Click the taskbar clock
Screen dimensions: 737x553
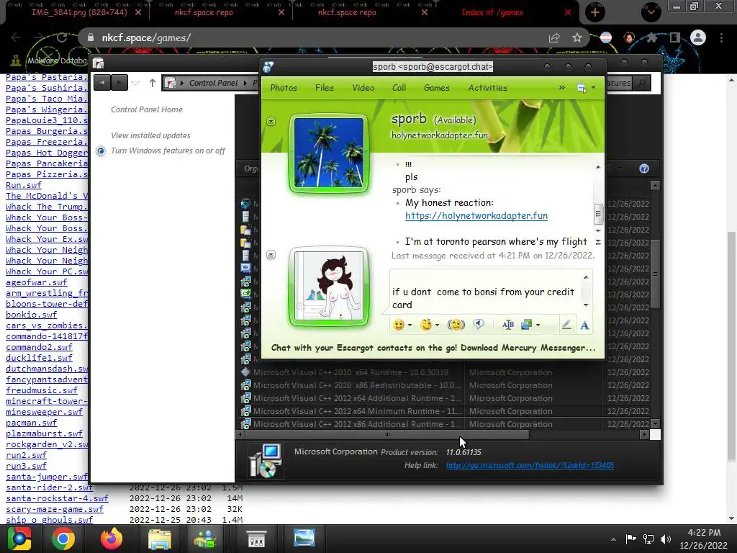click(704, 539)
